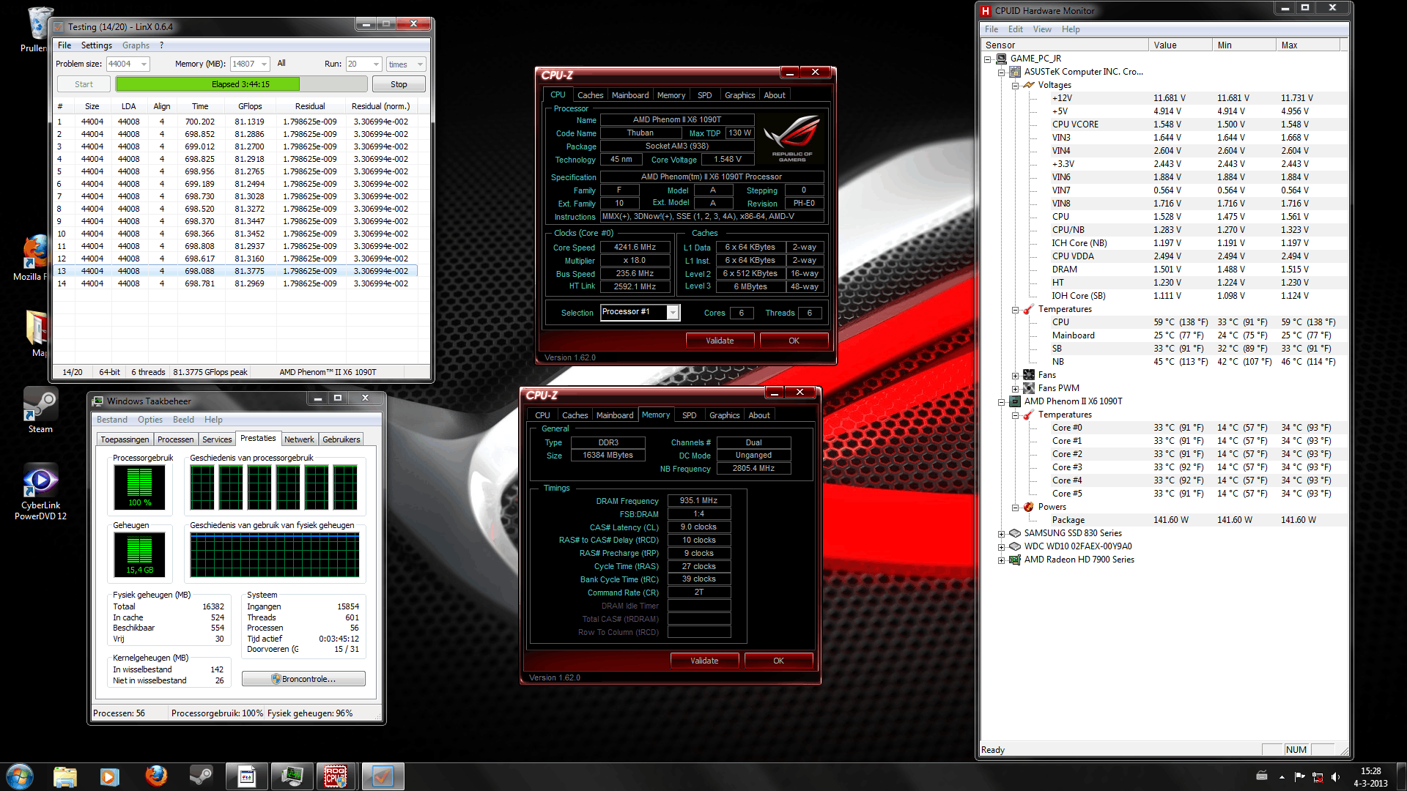Click Steam icon in taskbar
The width and height of the screenshot is (1407, 791).
pos(201,776)
